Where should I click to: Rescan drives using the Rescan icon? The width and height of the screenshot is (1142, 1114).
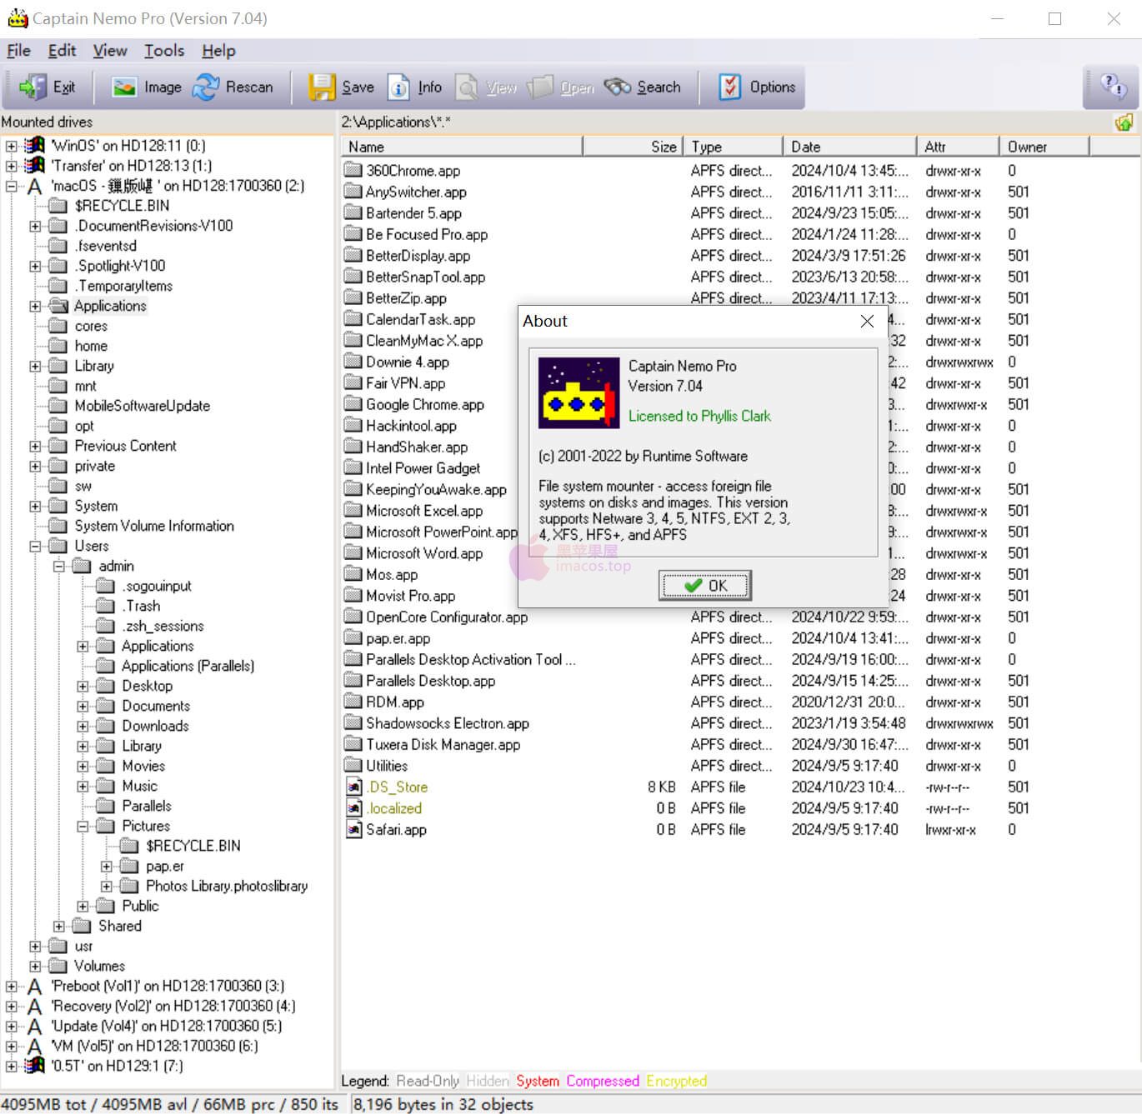pyautogui.click(x=205, y=87)
